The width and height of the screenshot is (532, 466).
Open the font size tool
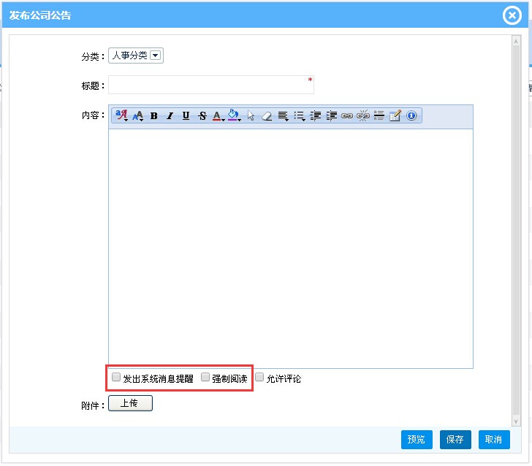pyautogui.click(x=137, y=115)
